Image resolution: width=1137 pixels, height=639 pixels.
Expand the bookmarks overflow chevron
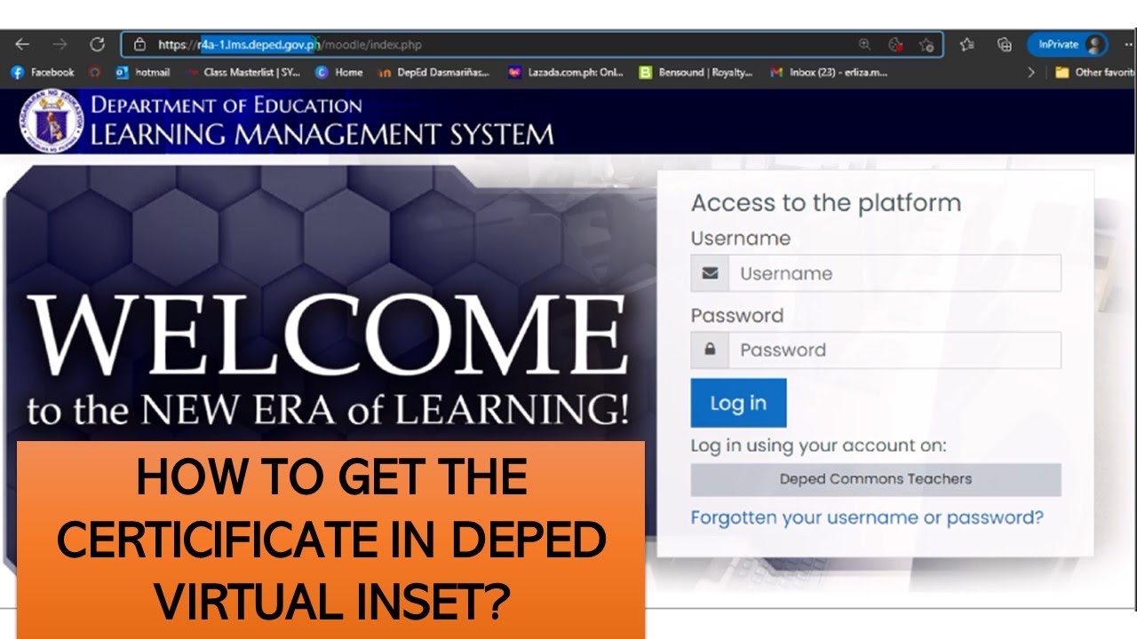coord(1031,73)
